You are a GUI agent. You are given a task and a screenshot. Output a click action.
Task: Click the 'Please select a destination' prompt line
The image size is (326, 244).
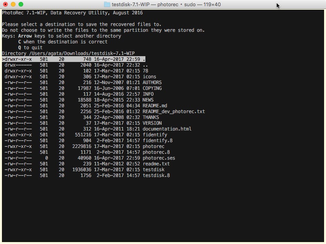click(x=82, y=24)
